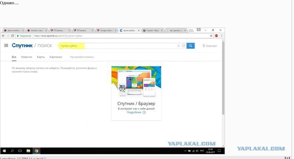Close the 'Google забло' tab
Viewport: 294px width, 159px height.
click(x=116, y=30)
